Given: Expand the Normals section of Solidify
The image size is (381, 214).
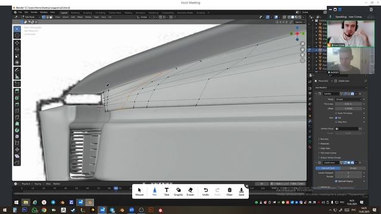Looking at the screenshot, I should point(324,139).
